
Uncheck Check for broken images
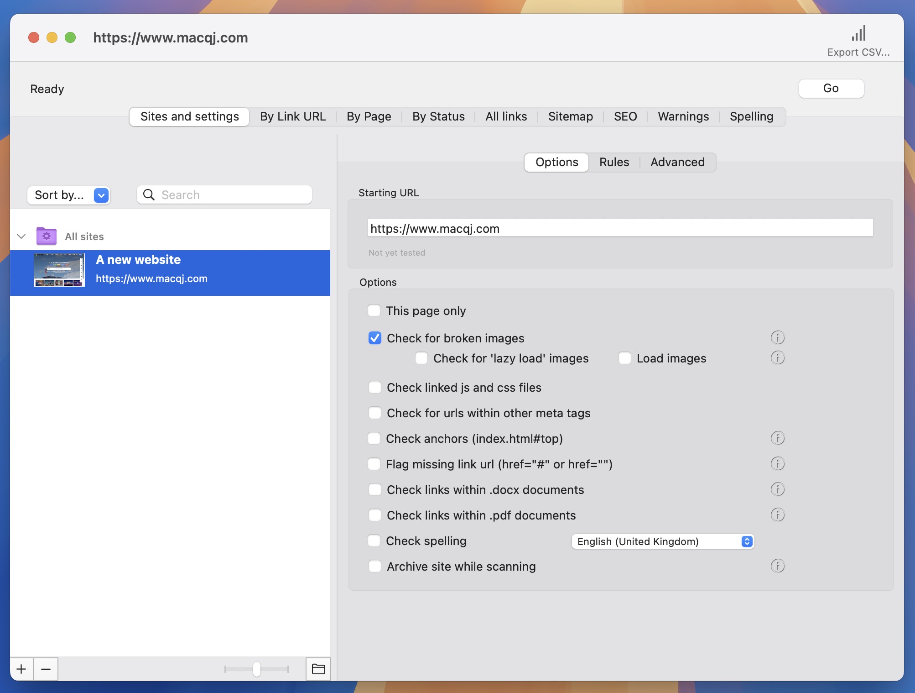click(374, 338)
